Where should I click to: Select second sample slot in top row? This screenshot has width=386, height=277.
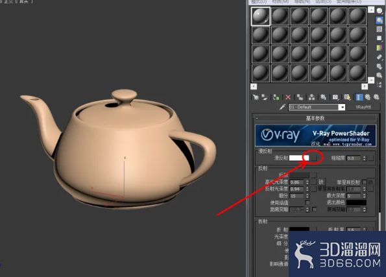(280, 16)
